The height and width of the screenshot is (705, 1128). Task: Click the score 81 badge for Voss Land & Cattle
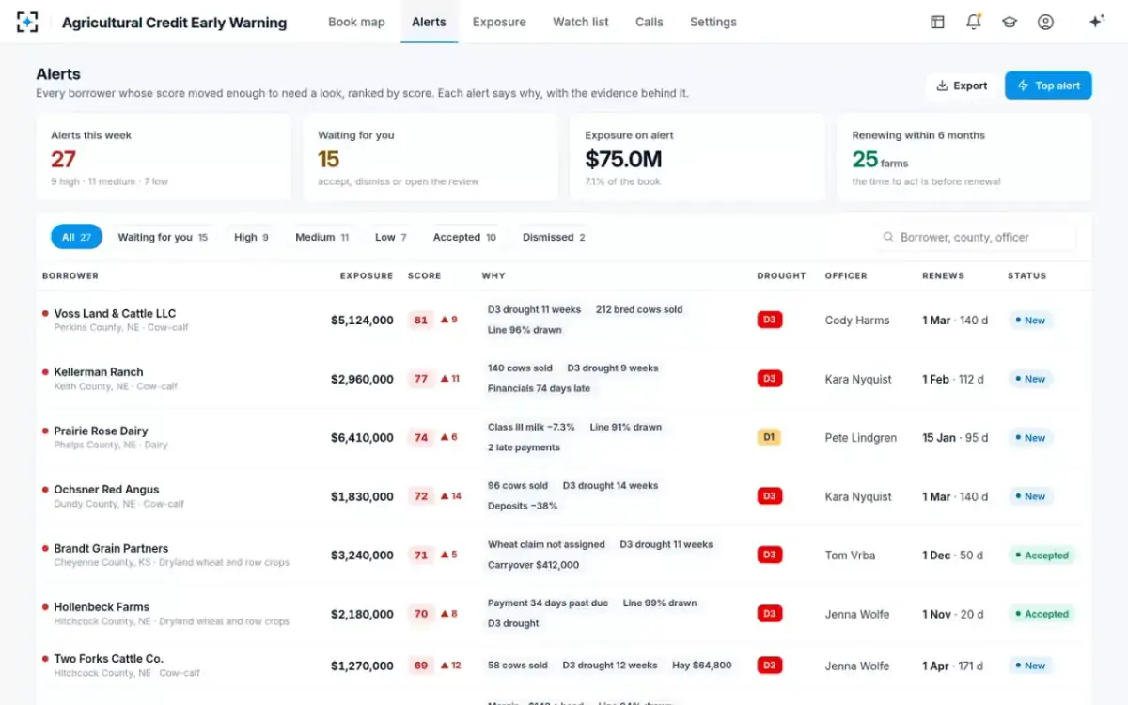coord(421,320)
